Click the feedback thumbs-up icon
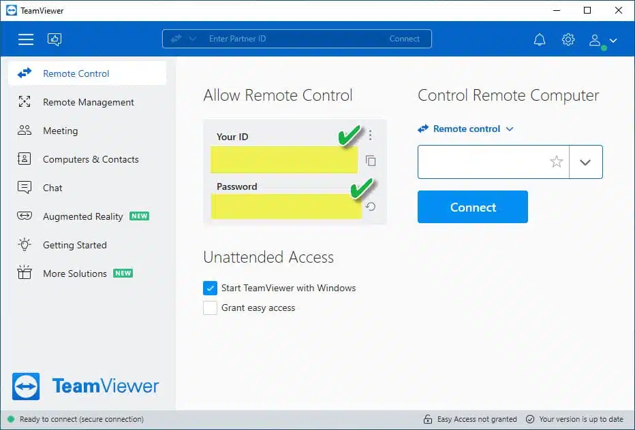 point(55,39)
